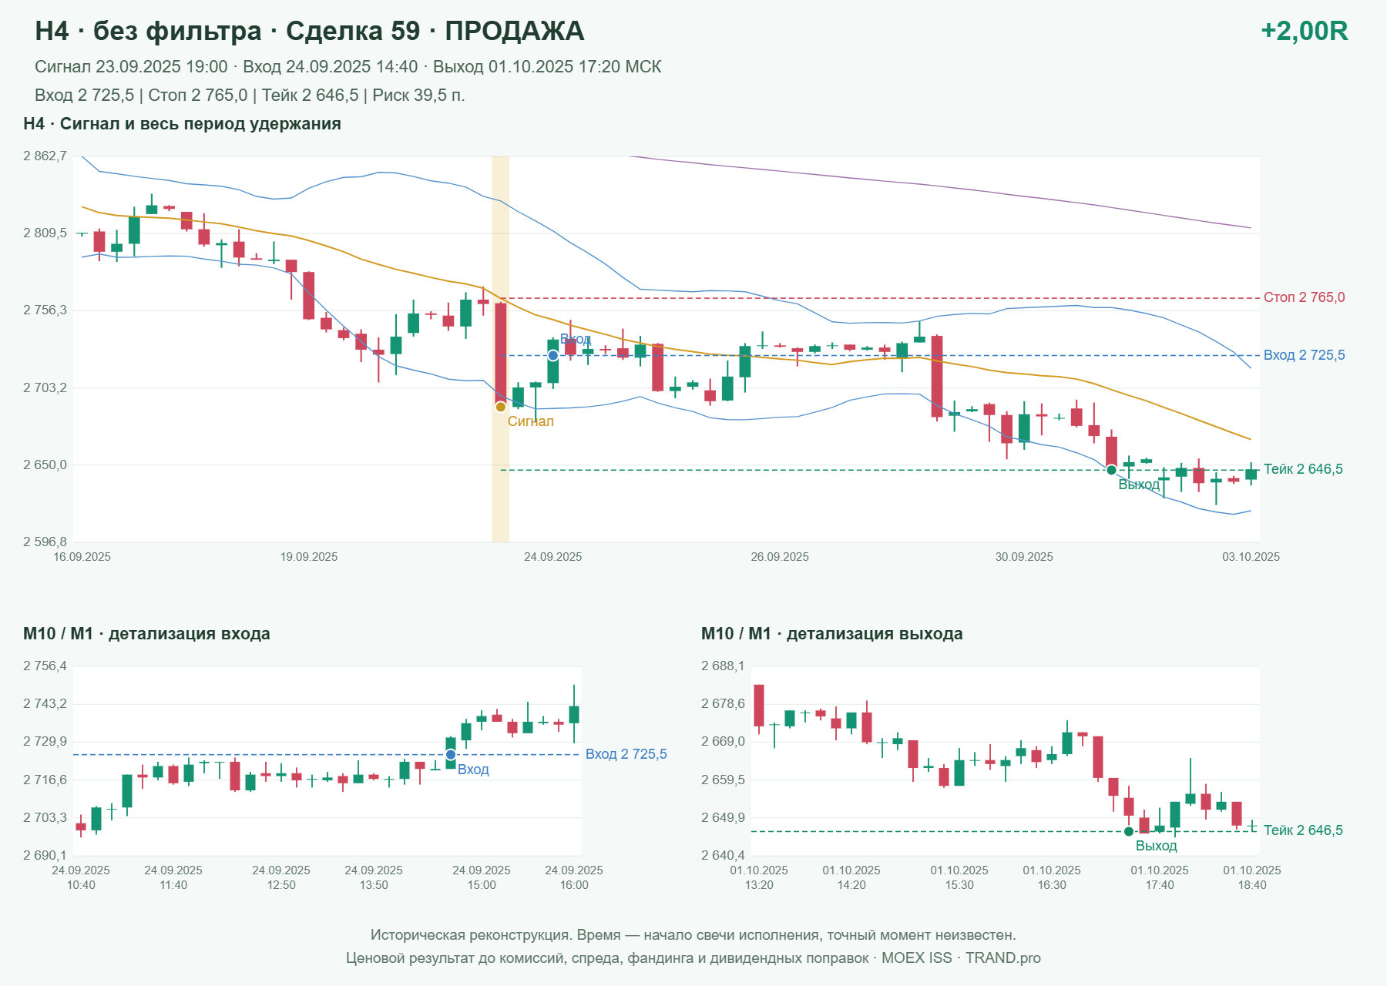Click the 'Вход 2 725,5' label right of the H4 chart
The width and height of the screenshot is (1387, 986).
click(x=1304, y=355)
